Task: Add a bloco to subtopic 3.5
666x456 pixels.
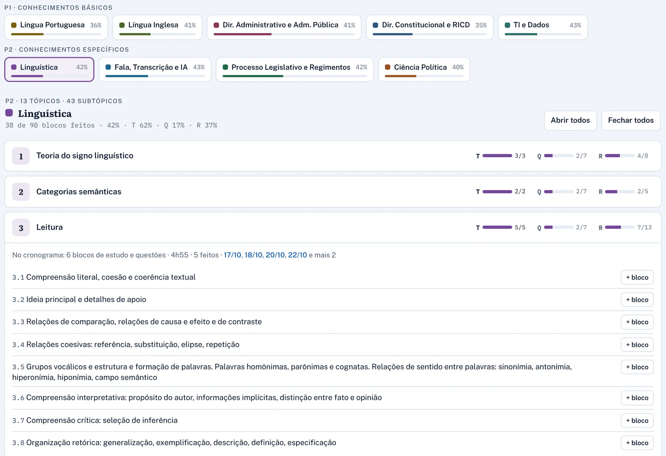Action: coord(637,367)
